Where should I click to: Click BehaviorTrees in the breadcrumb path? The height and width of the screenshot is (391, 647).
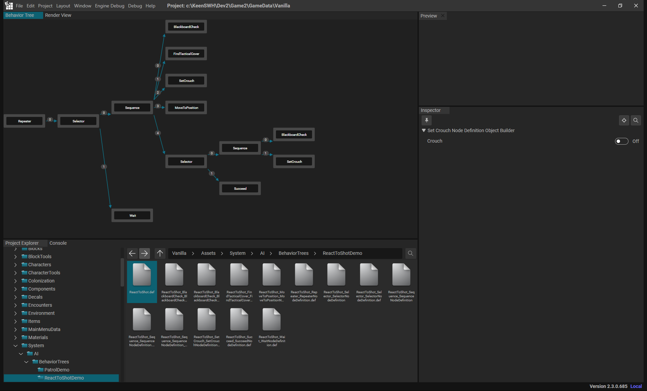pos(293,253)
